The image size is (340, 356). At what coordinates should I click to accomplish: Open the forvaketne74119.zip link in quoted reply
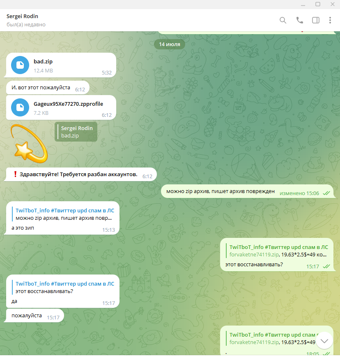point(254,254)
